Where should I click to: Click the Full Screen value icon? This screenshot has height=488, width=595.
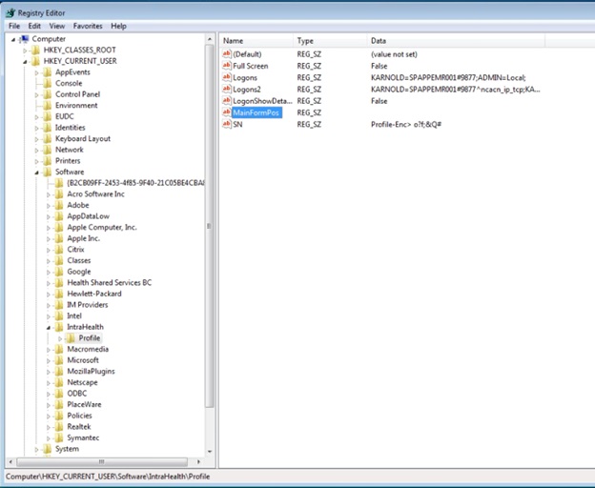(x=227, y=67)
